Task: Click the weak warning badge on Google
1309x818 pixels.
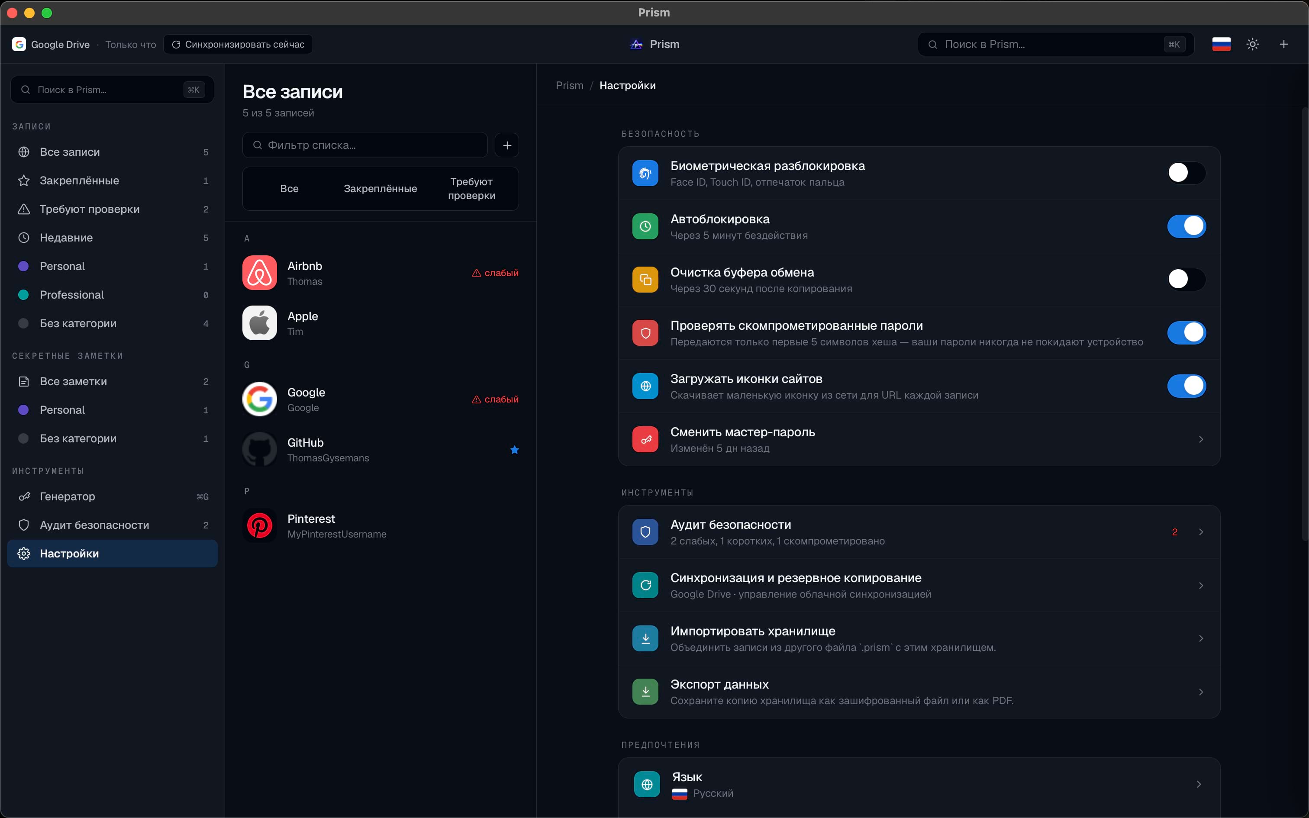Action: 495,399
